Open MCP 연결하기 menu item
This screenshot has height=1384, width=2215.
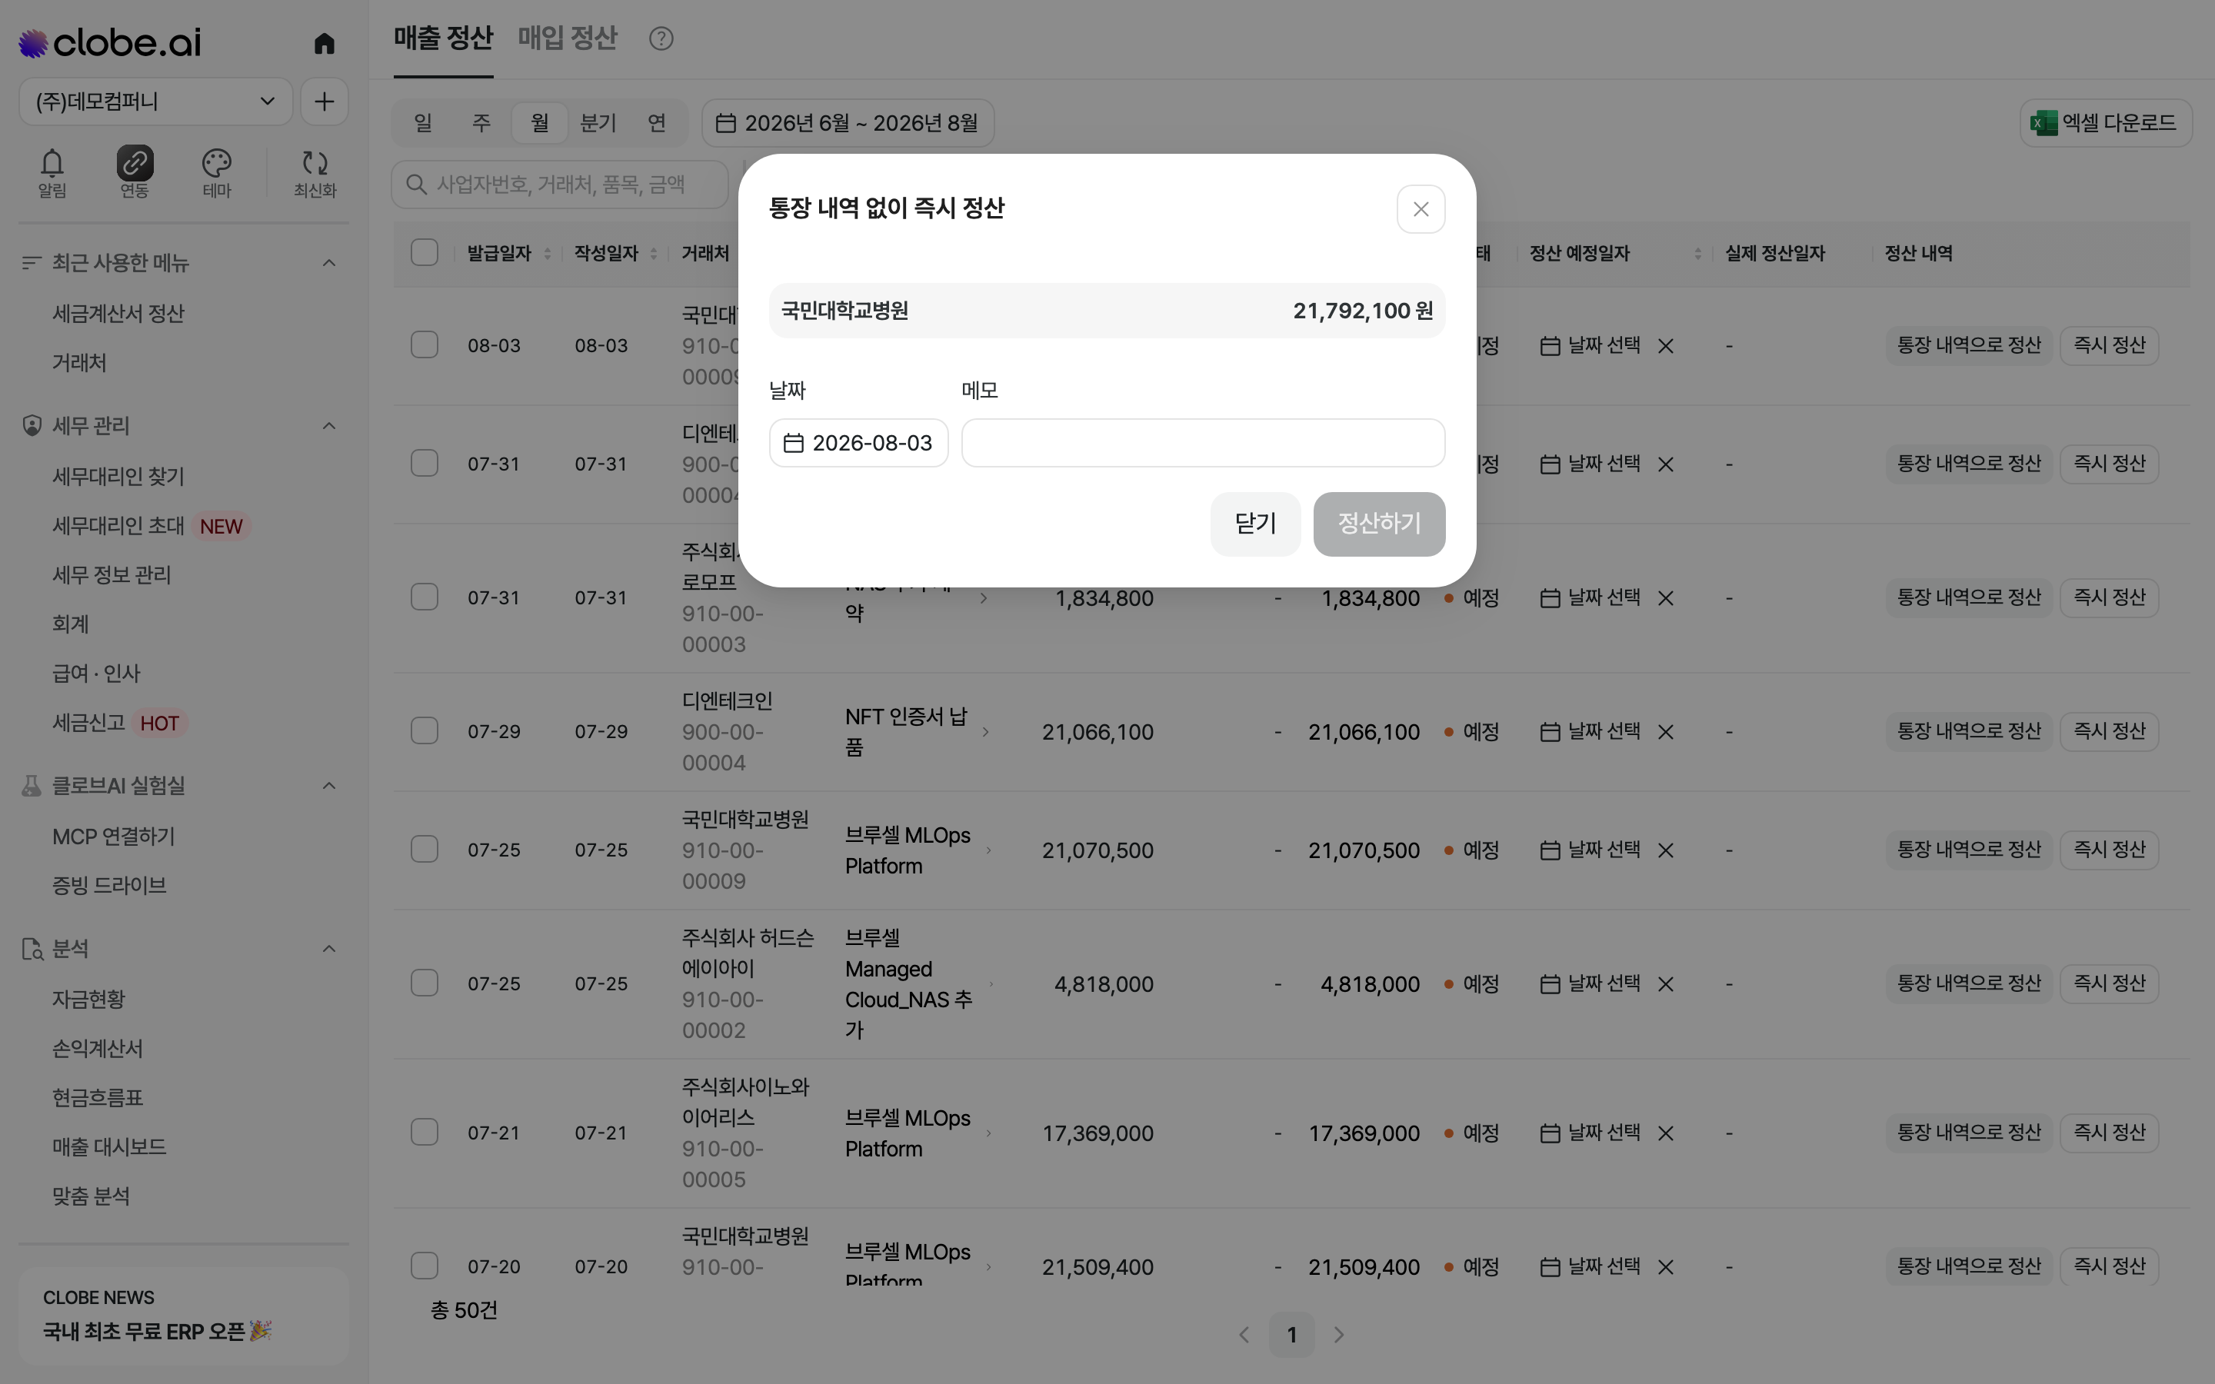114,837
